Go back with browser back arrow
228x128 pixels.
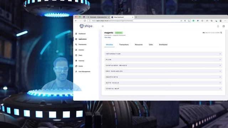(x=76, y=21)
